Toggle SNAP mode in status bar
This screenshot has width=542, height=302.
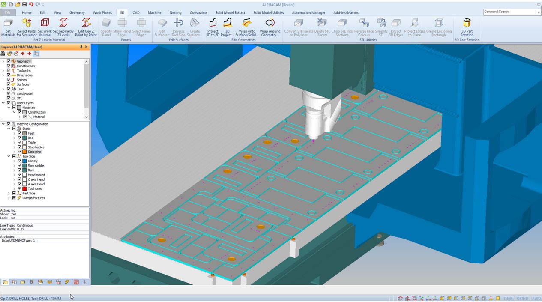point(508,299)
